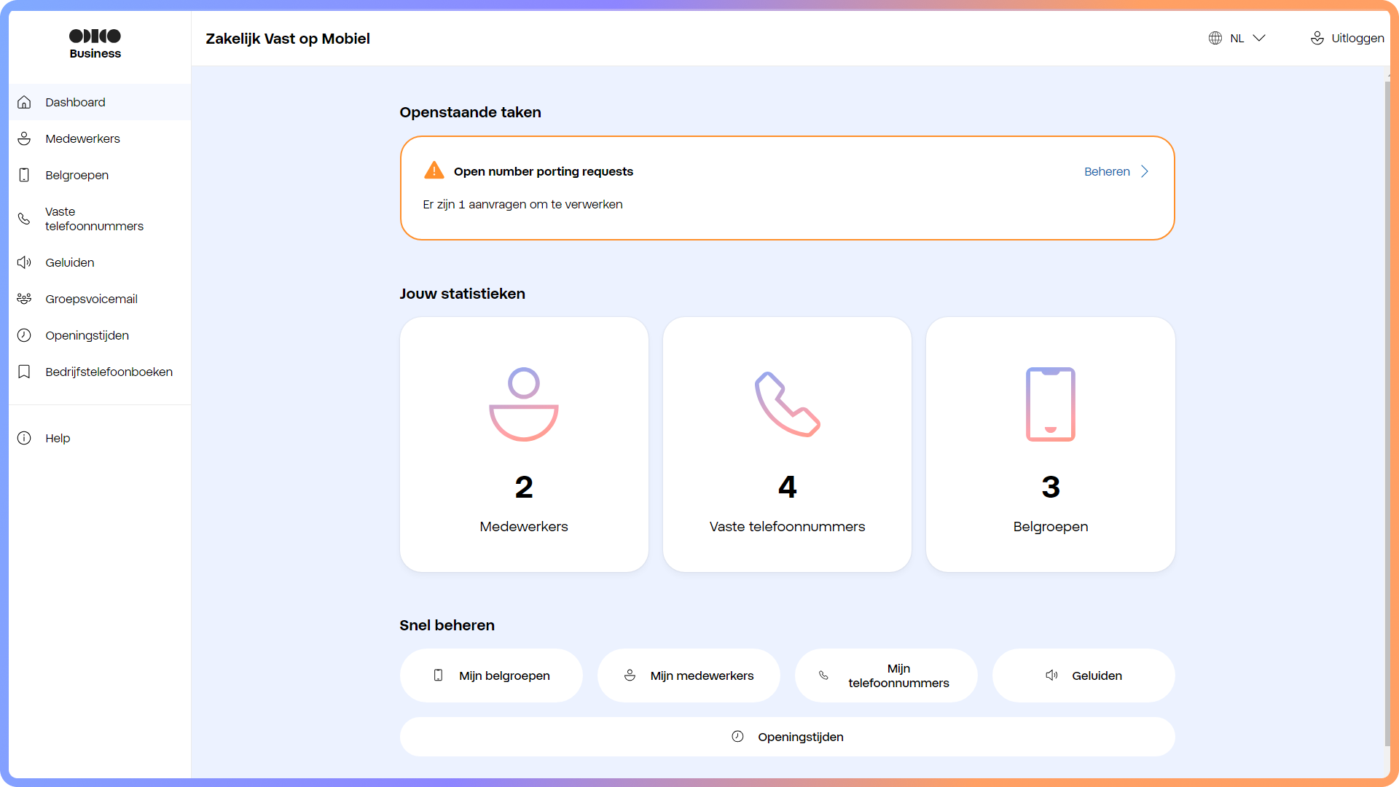The image size is (1399, 787).
Task: Open Bedrijfstelefoonboeken via the bookmark icon
Action: [24, 372]
